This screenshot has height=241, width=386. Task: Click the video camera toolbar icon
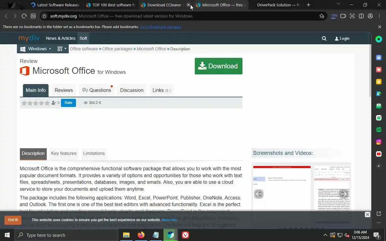pyautogui.click(x=343, y=16)
